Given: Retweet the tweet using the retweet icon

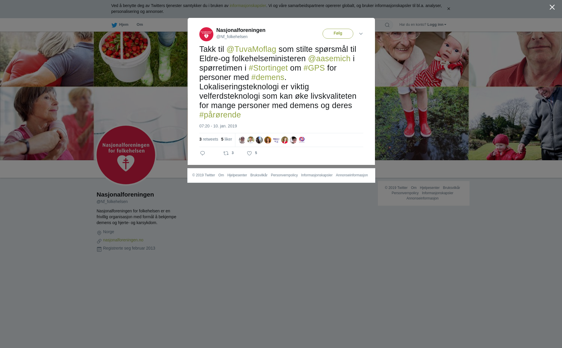Looking at the screenshot, I should [226, 153].
